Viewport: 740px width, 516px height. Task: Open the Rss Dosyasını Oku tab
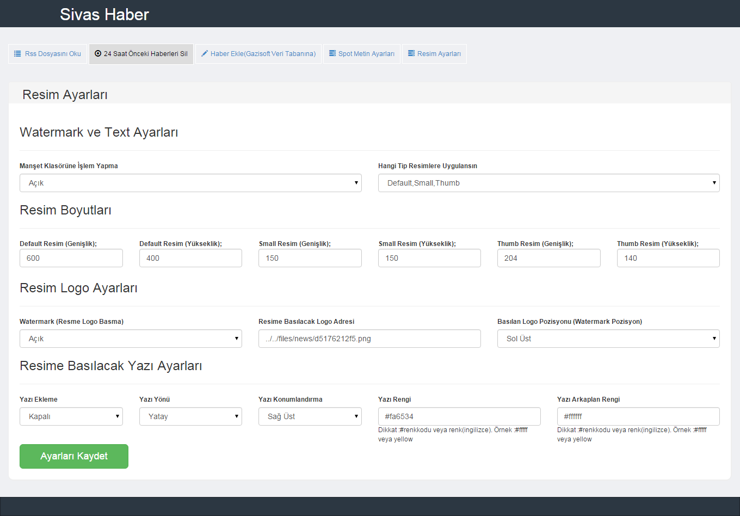click(x=48, y=54)
